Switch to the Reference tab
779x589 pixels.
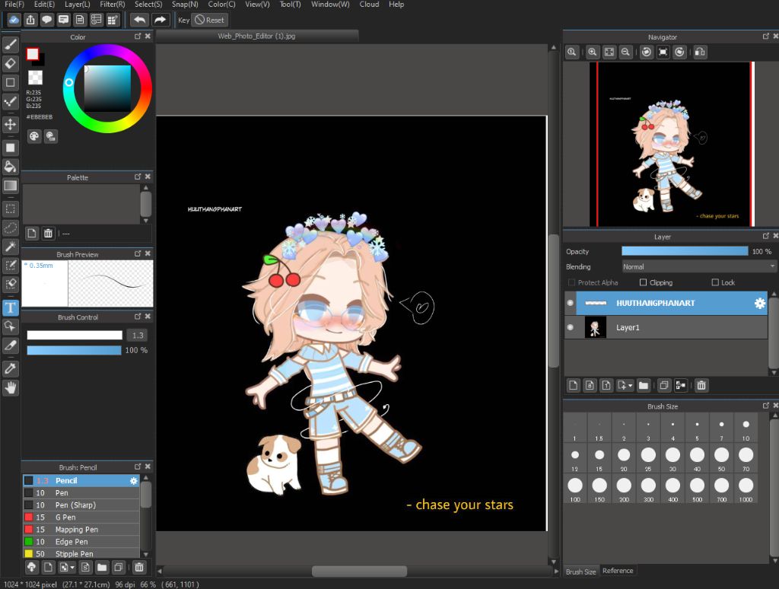click(x=618, y=571)
